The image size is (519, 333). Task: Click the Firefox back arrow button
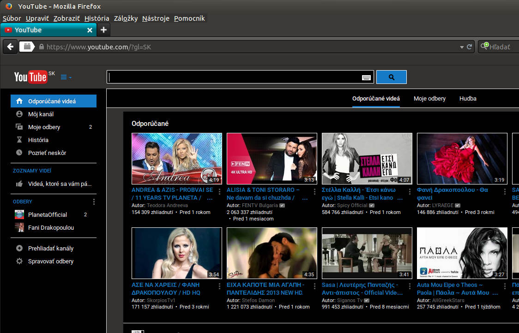tap(10, 47)
